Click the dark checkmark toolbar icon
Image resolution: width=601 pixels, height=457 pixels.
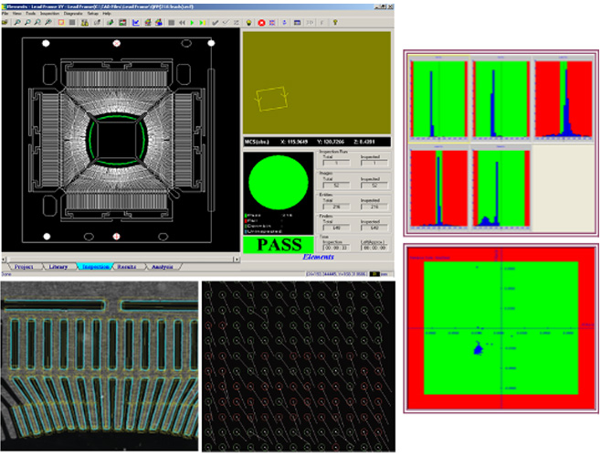click(x=215, y=23)
